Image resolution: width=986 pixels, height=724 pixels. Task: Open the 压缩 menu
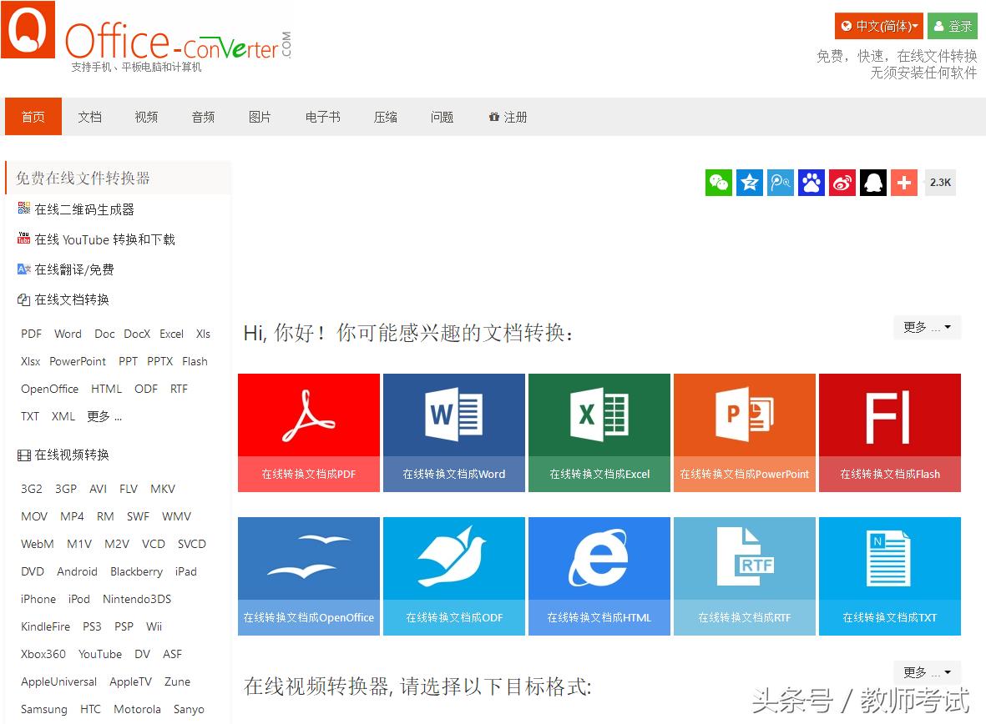point(386,117)
